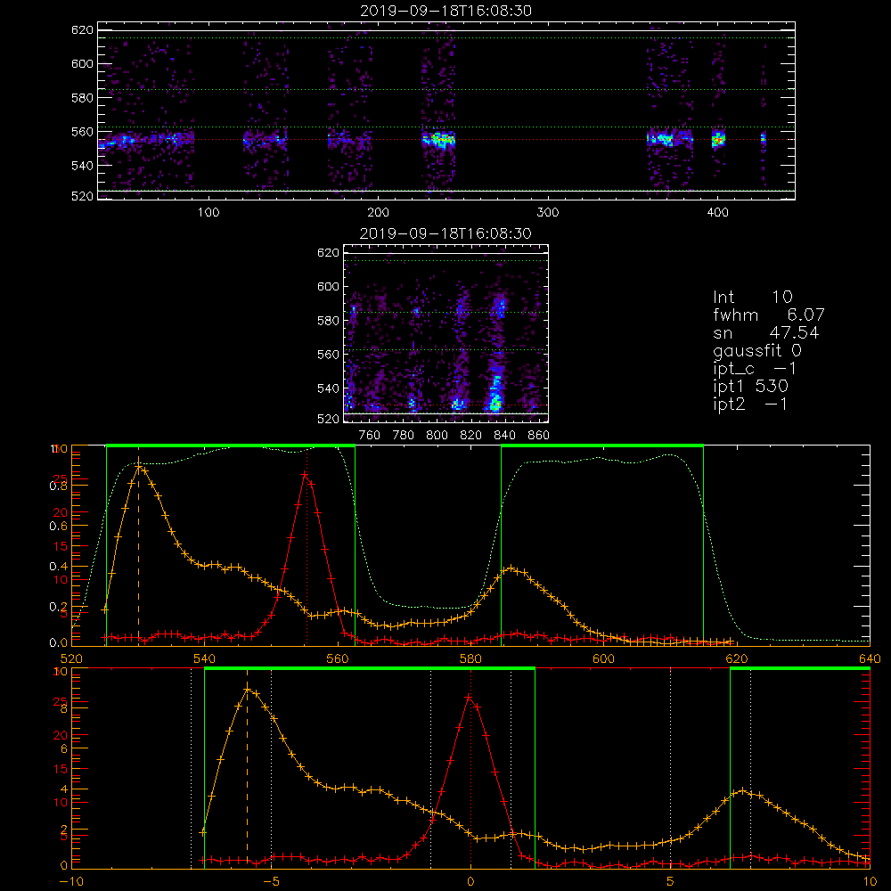Click x-axis label -5 of bottom plot
891x891 pixels.
[x=271, y=882]
